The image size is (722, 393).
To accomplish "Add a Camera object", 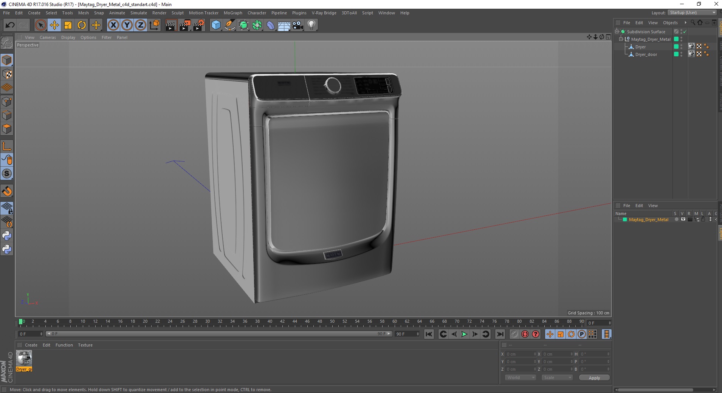I will click(x=298, y=25).
